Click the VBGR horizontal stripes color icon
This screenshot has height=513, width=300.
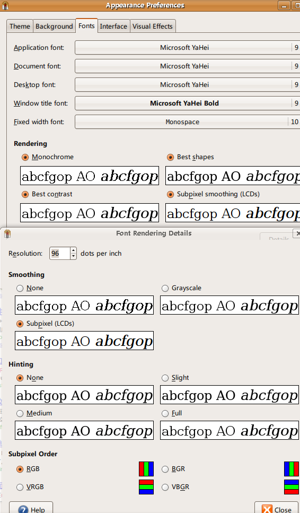click(x=292, y=487)
